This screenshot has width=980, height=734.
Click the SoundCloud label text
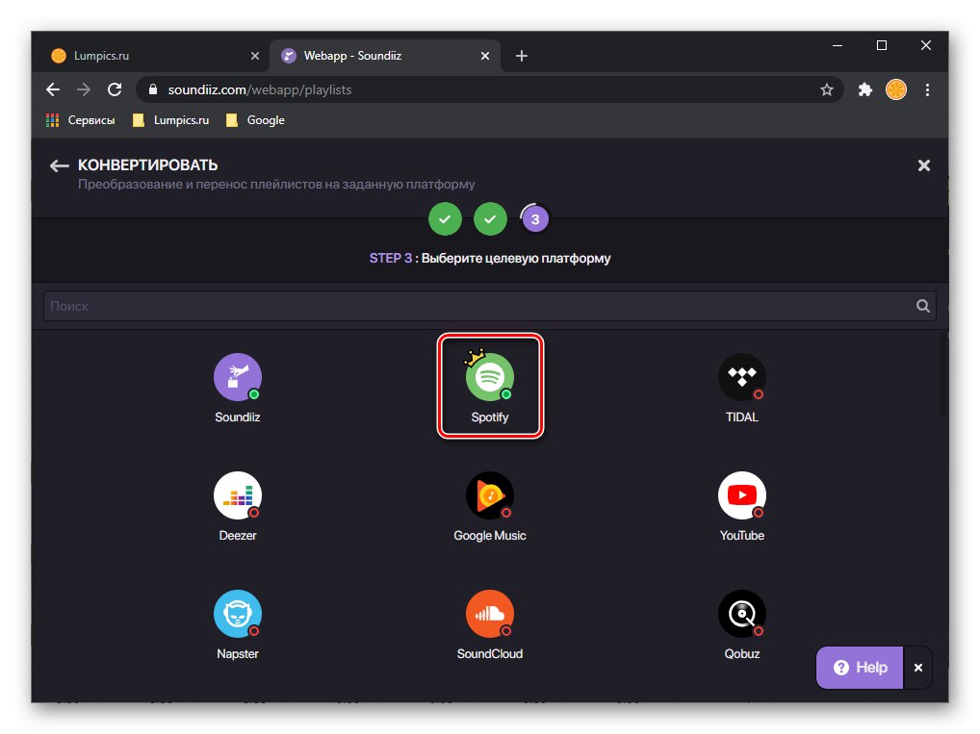pos(490,654)
